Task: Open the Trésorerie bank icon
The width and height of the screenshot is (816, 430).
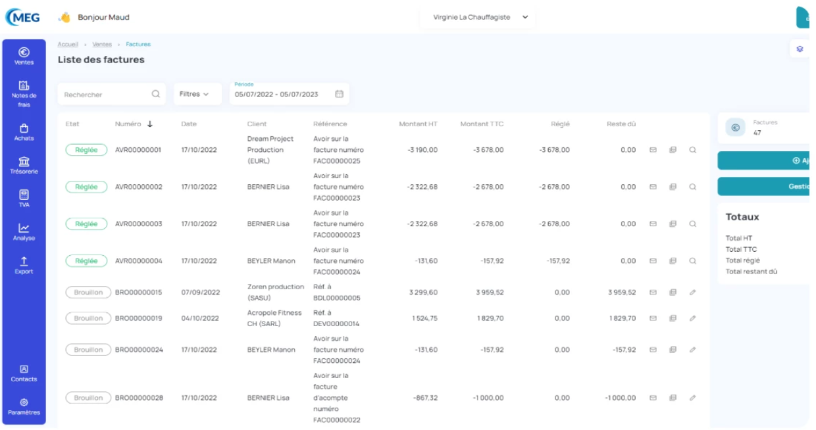Action: click(24, 166)
